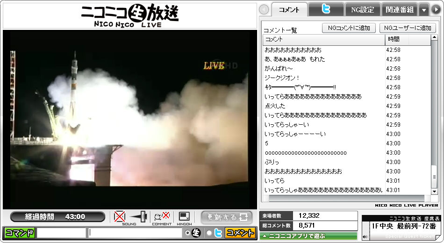444x243 pixels.
Task: Click the comment list scroll down arrow
Action: pyautogui.click(x=434, y=192)
